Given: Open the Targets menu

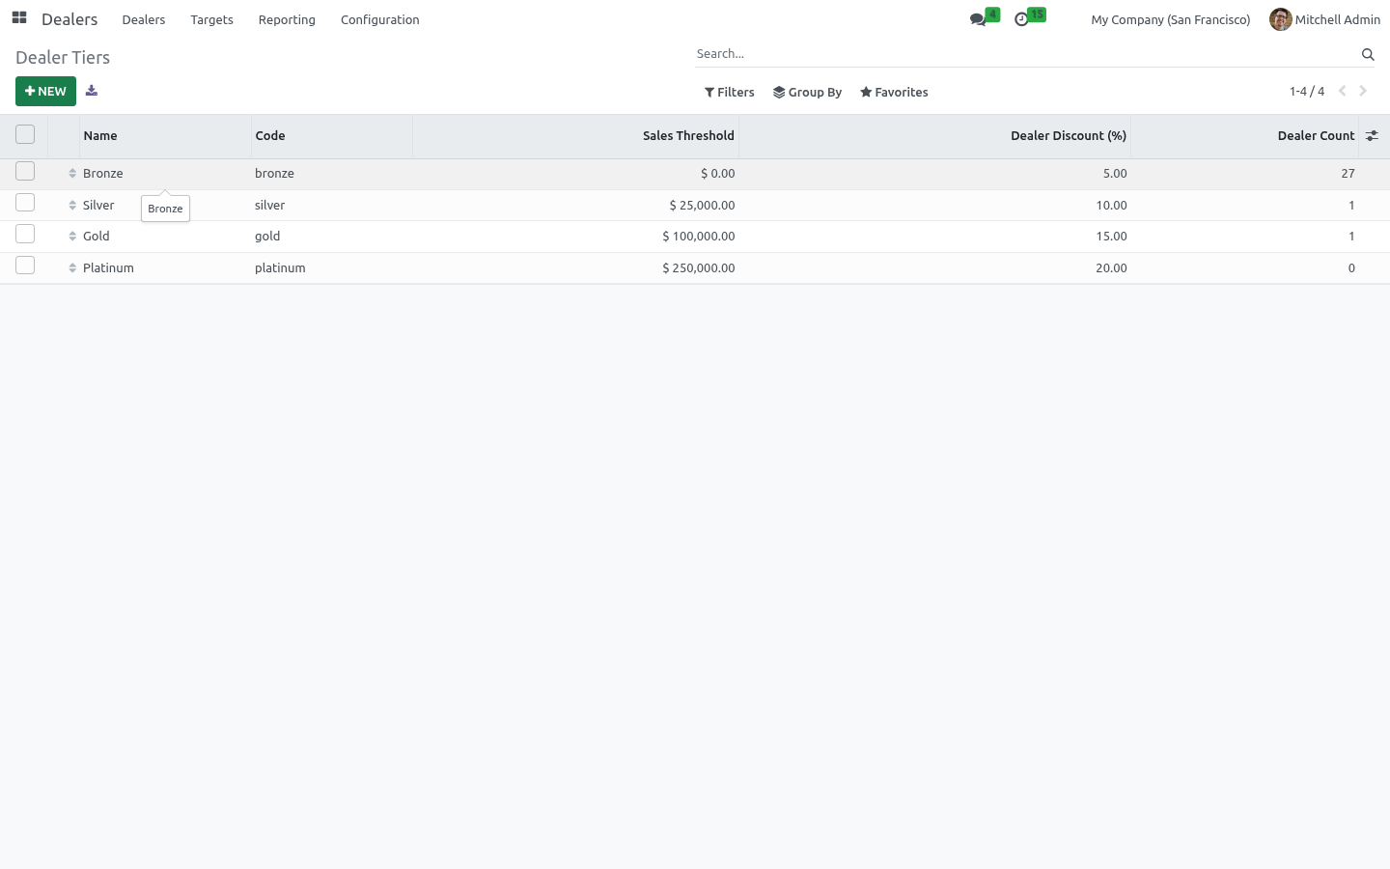Looking at the screenshot, I should click(x=211, y=19).
